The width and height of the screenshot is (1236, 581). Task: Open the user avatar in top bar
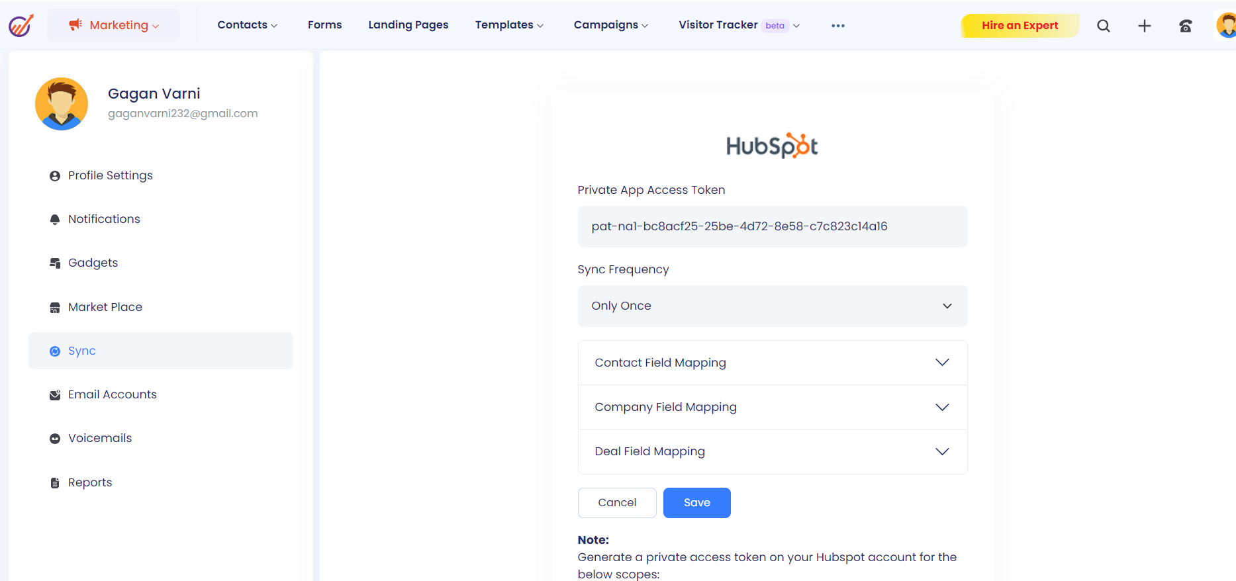tap(1226, 26)
